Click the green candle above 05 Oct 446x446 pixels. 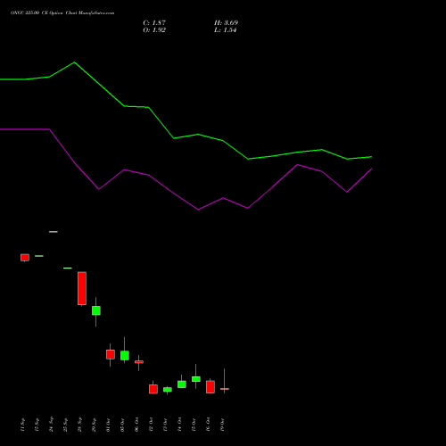coord(125,355)
